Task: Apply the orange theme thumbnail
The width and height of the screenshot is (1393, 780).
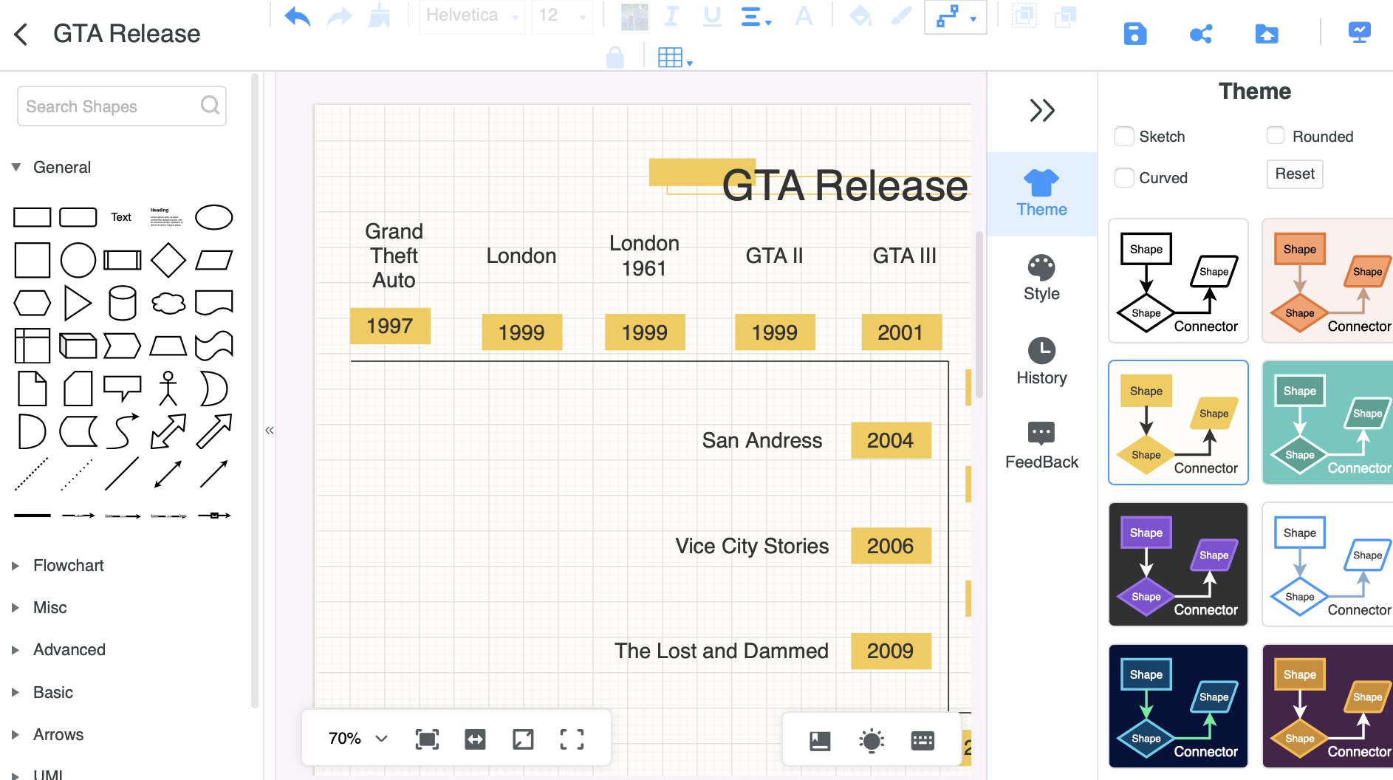Action: point(1328,281)
